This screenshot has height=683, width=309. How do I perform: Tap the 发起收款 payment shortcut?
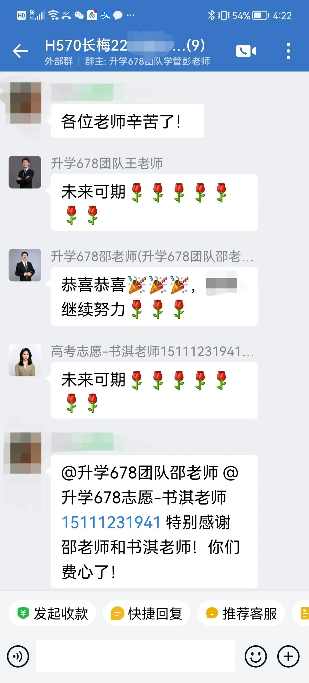point(52,613)
